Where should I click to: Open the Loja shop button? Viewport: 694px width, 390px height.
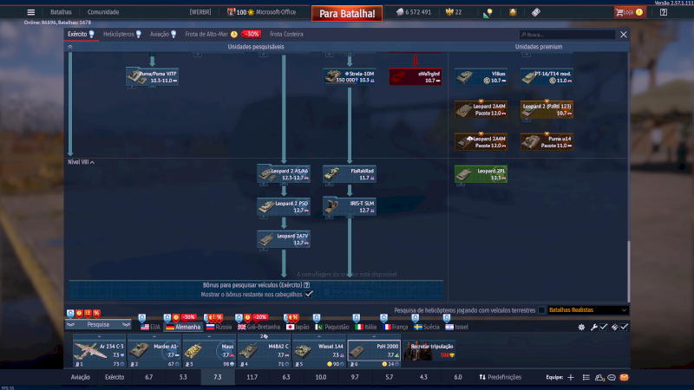click(x=630, y=12)
